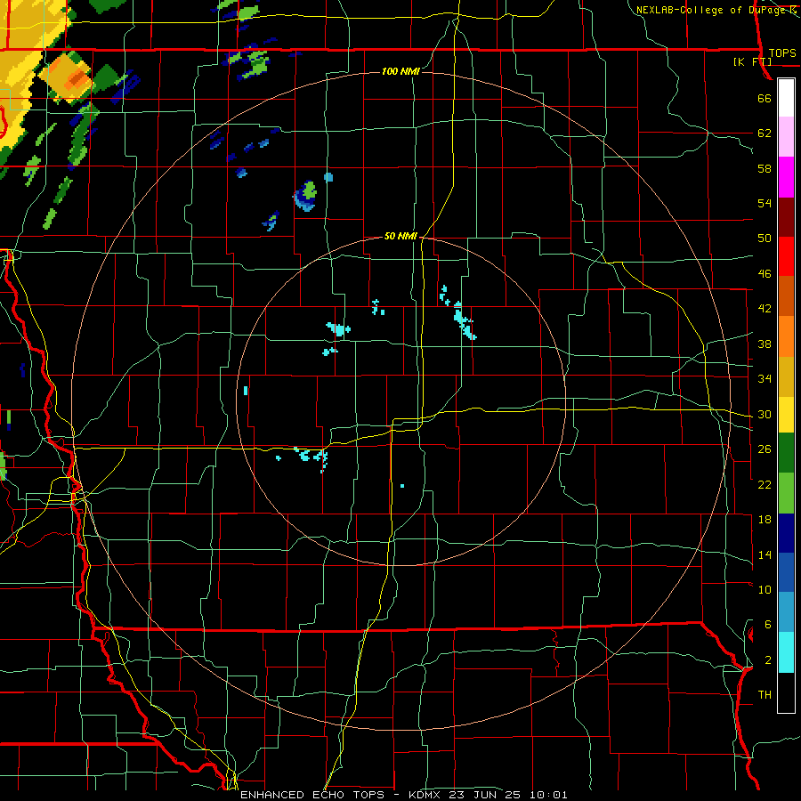Image resolution: width=801 pixels, height=801 pixels.
Task: Click the dark red maroon legend swatch
Action: click(x=786, y=217)
